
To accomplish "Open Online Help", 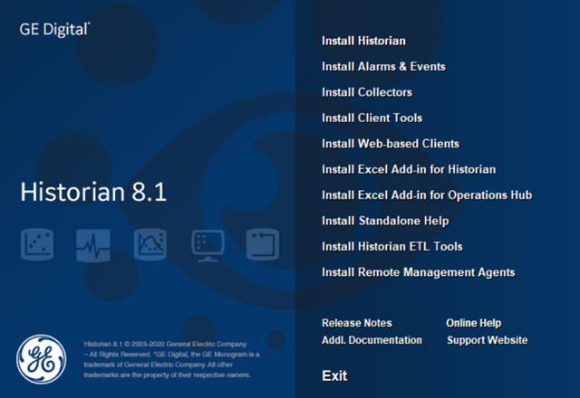I will click(474, 323).
